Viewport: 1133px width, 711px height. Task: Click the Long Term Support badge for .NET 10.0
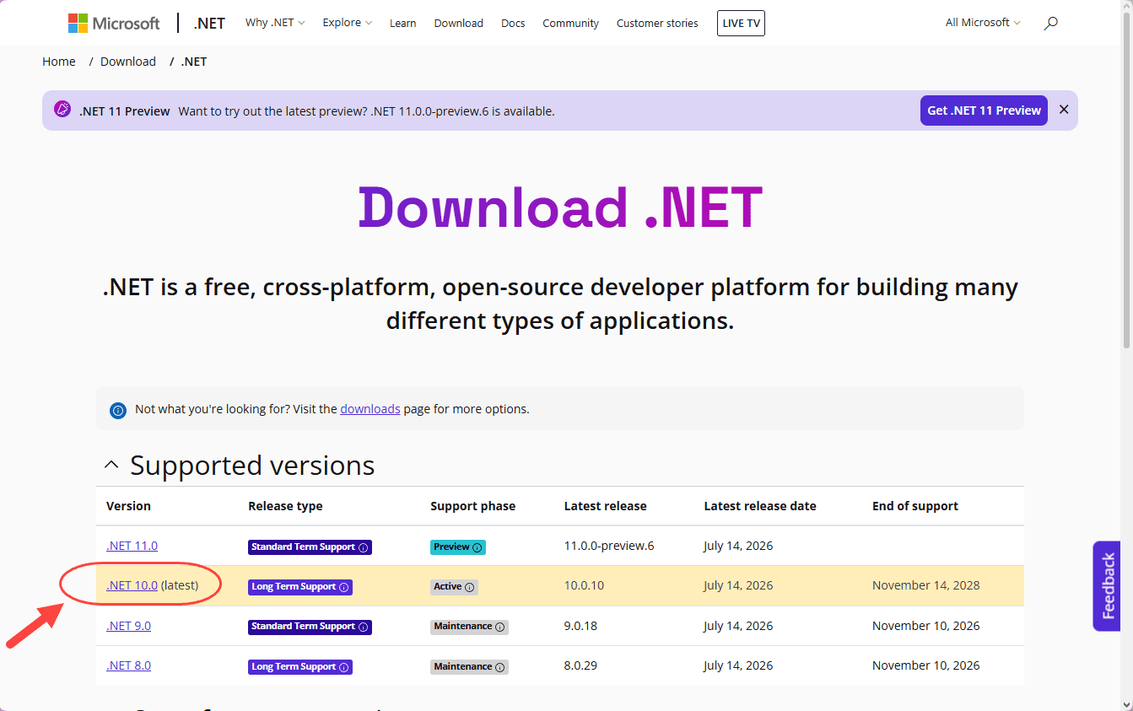pos(300,586)
